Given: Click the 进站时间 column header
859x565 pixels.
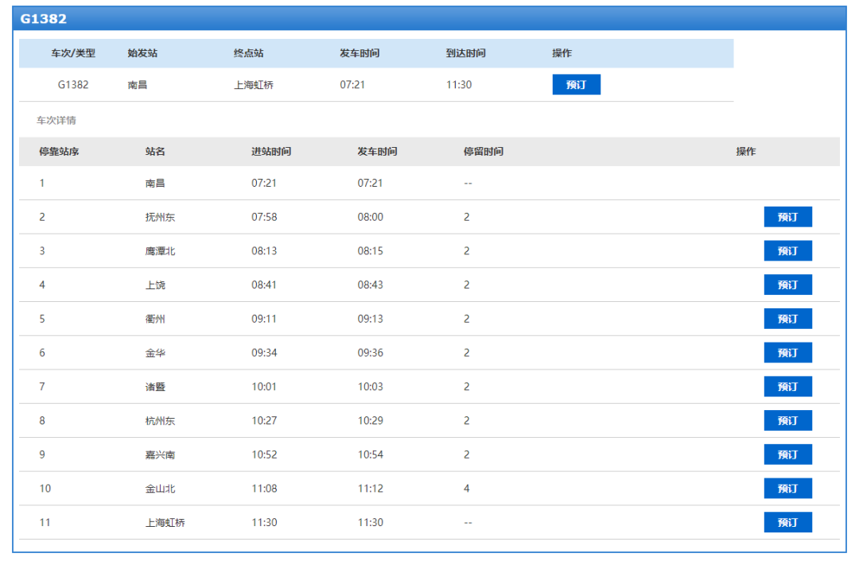Looking at the screenshot, I should (271, 152).
